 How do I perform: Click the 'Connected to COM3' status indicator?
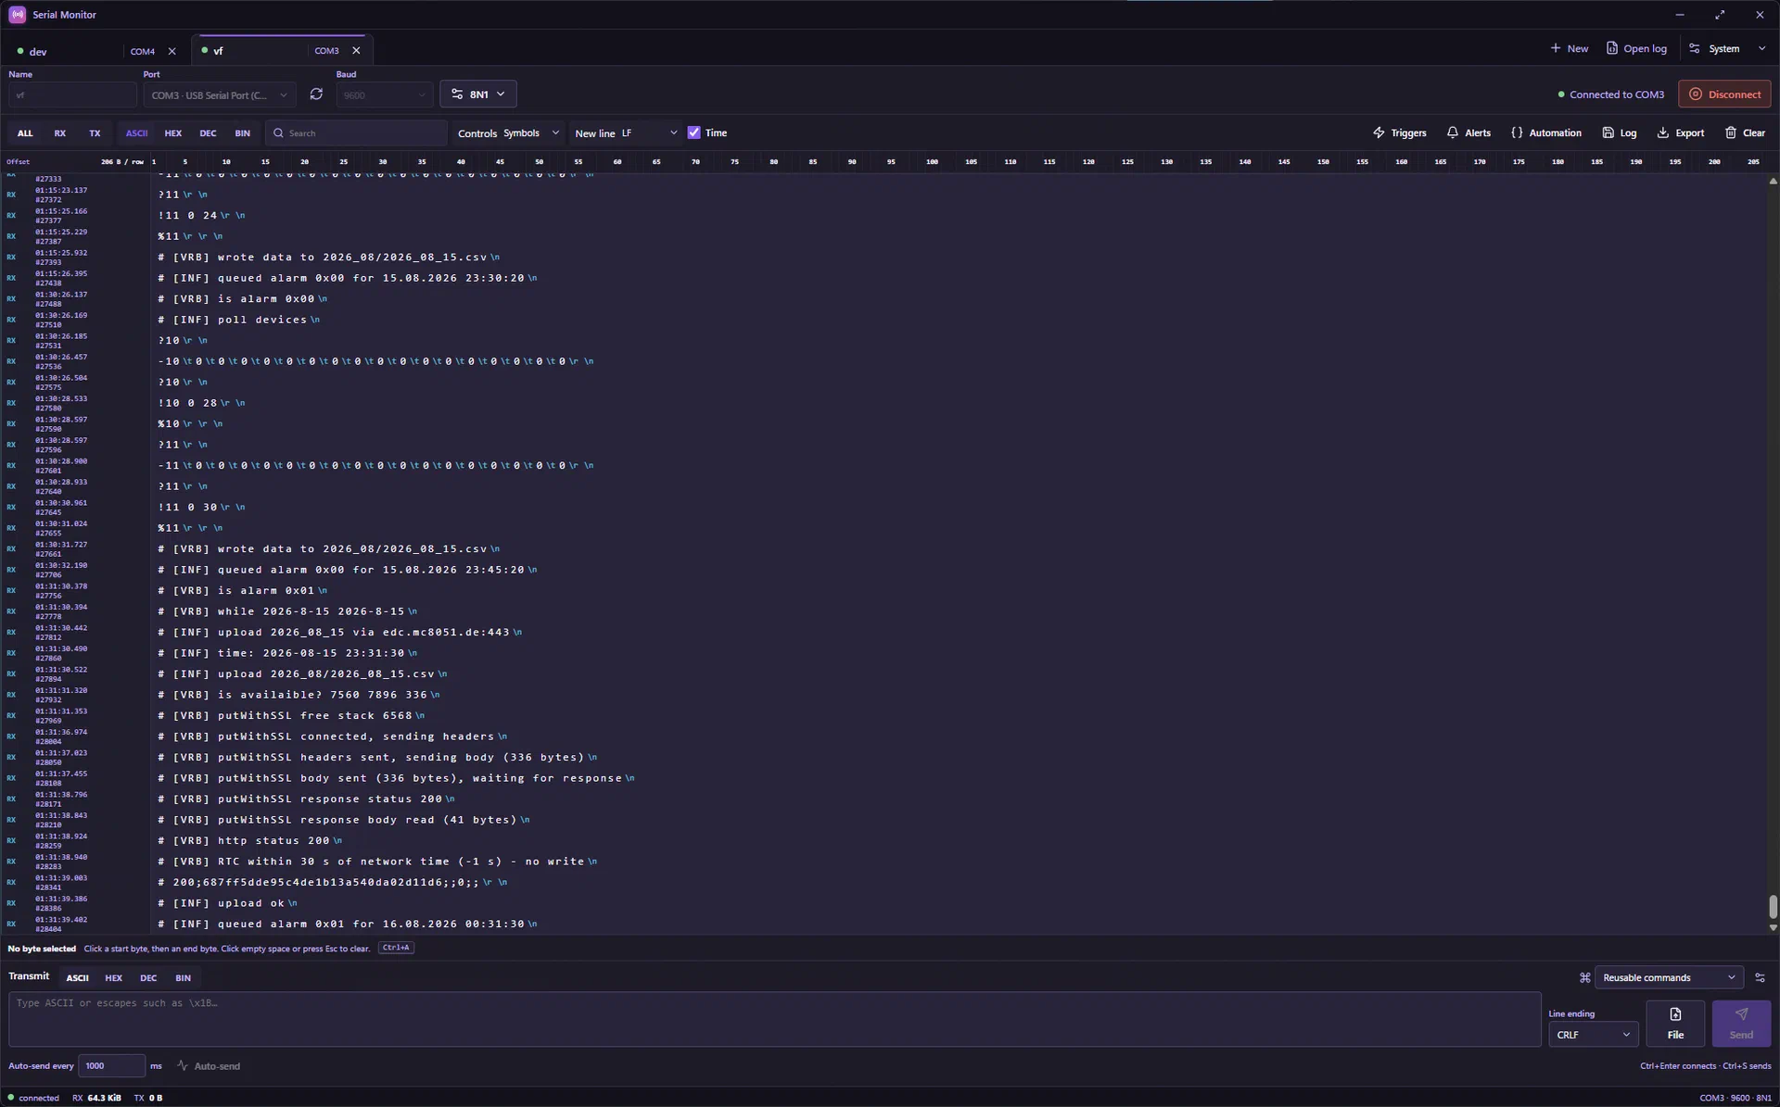[x=1610, y=94]
